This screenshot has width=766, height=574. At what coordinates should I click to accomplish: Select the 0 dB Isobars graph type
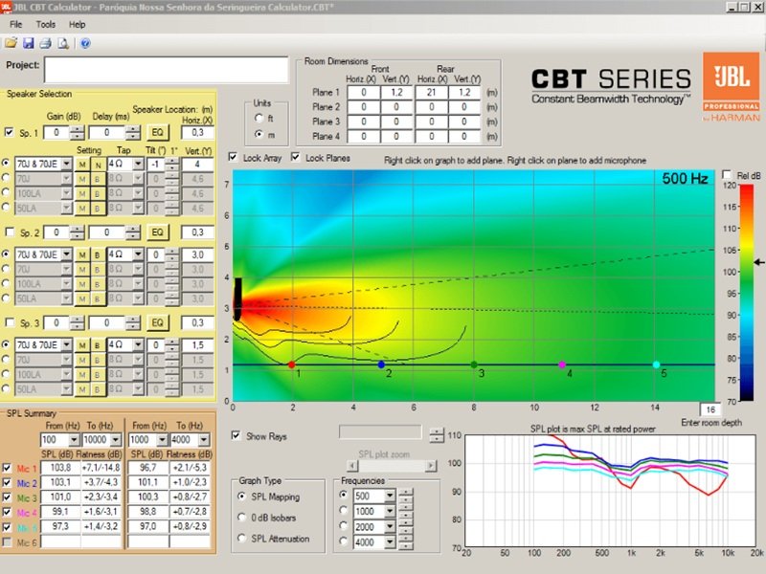click(x=243, y=518)
